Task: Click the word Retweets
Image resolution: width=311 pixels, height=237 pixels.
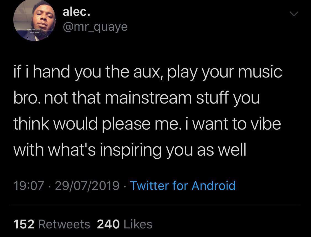Action: click(64, 224)
